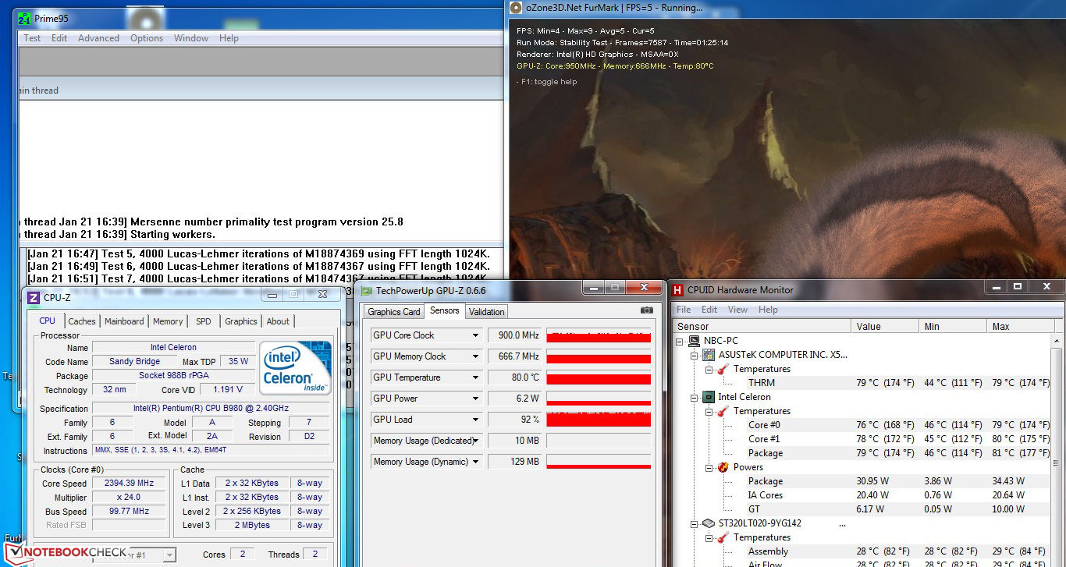Viewport: 1066px width, 567px height.
Task: Open the Test menu in Prime95
Action: tap(32, 38)
